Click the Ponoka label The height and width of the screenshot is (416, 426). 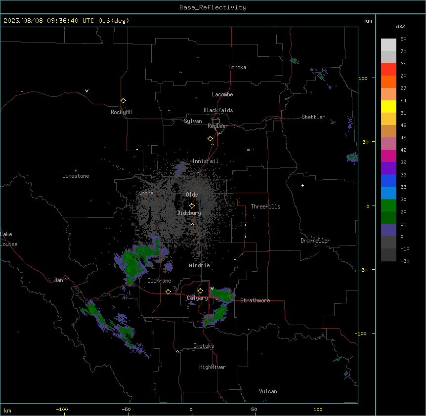237,67
